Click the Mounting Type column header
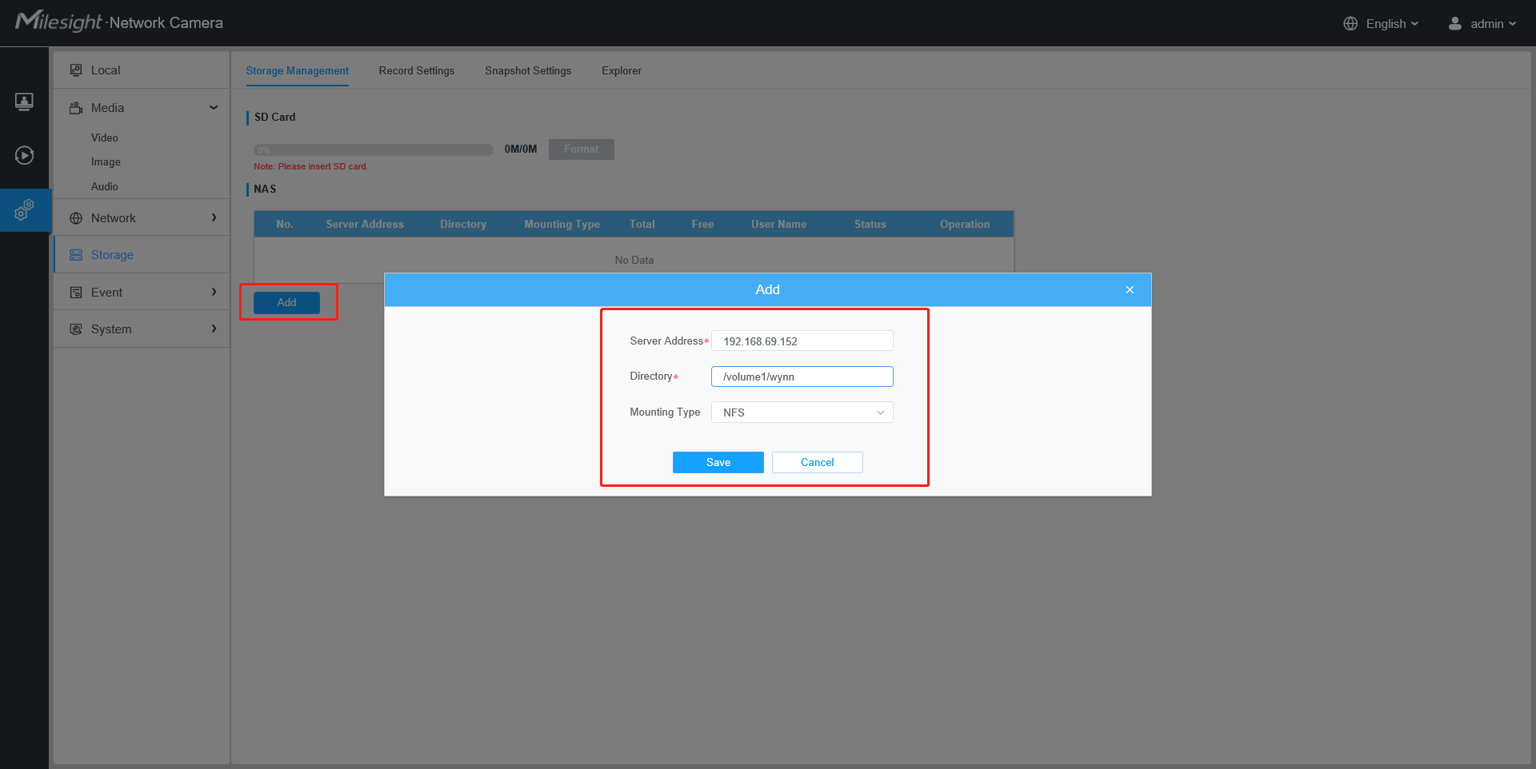 tap(562, 225)
